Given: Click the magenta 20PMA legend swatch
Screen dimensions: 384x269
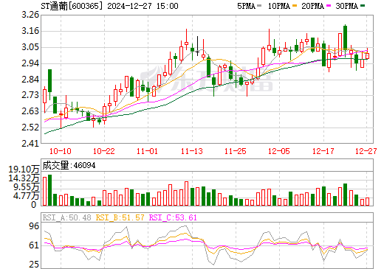Looking at the screenshot, I should click(x=329, y=6).
